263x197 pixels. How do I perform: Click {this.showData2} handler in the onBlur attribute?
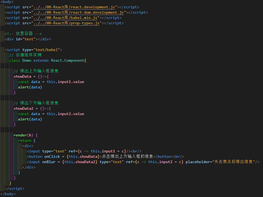coord(80,162)
